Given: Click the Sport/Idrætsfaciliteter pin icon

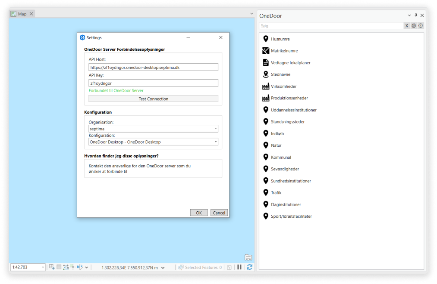Looking at the screenshot, I should (266, 216).
